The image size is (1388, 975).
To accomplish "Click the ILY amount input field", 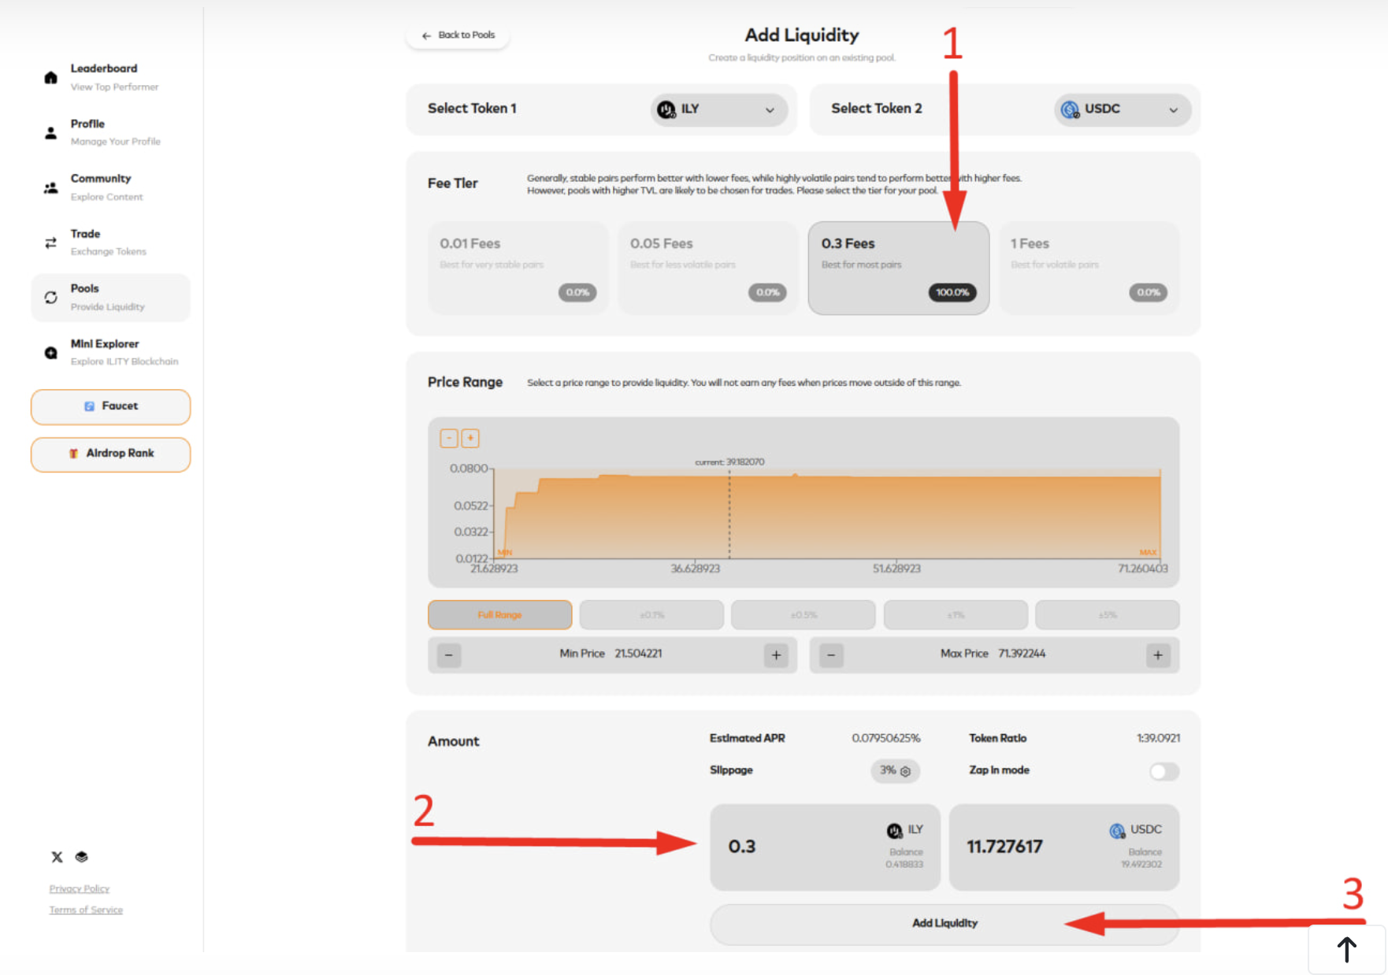I will [x=796, y=847].
